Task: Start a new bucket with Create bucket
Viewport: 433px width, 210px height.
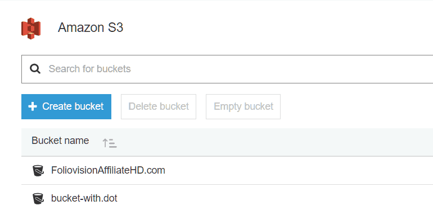Action: 66,106
